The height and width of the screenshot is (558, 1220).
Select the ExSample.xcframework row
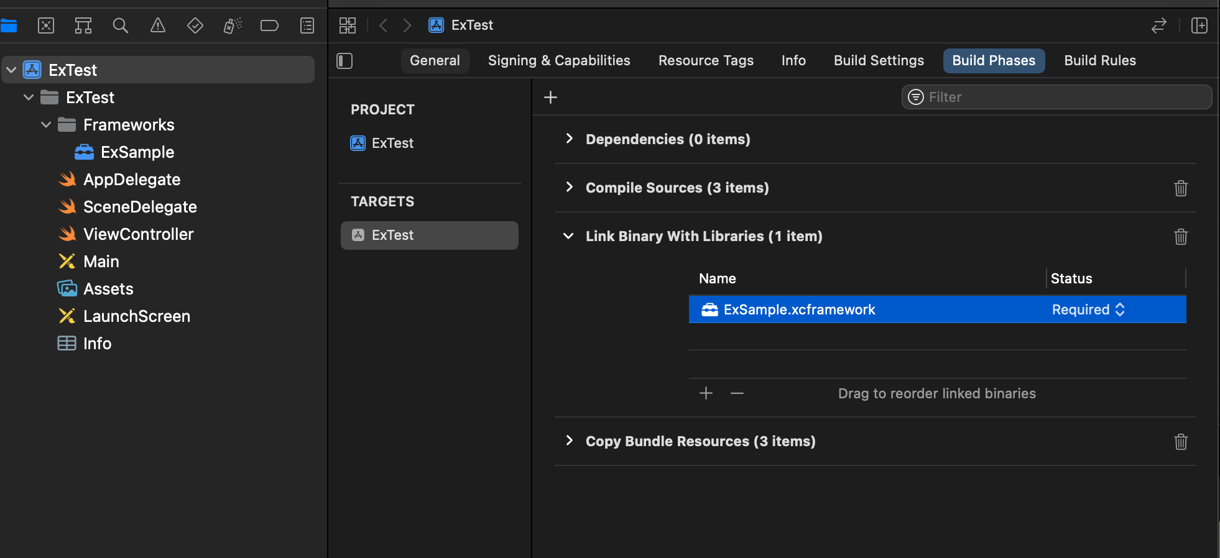[937, 309]
